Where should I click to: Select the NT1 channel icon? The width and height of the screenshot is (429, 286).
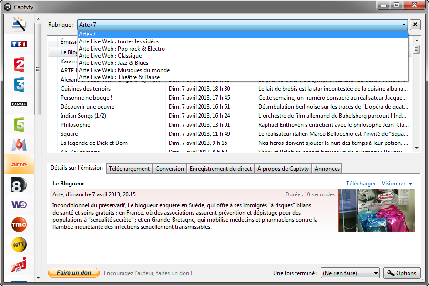pos(19,245)
